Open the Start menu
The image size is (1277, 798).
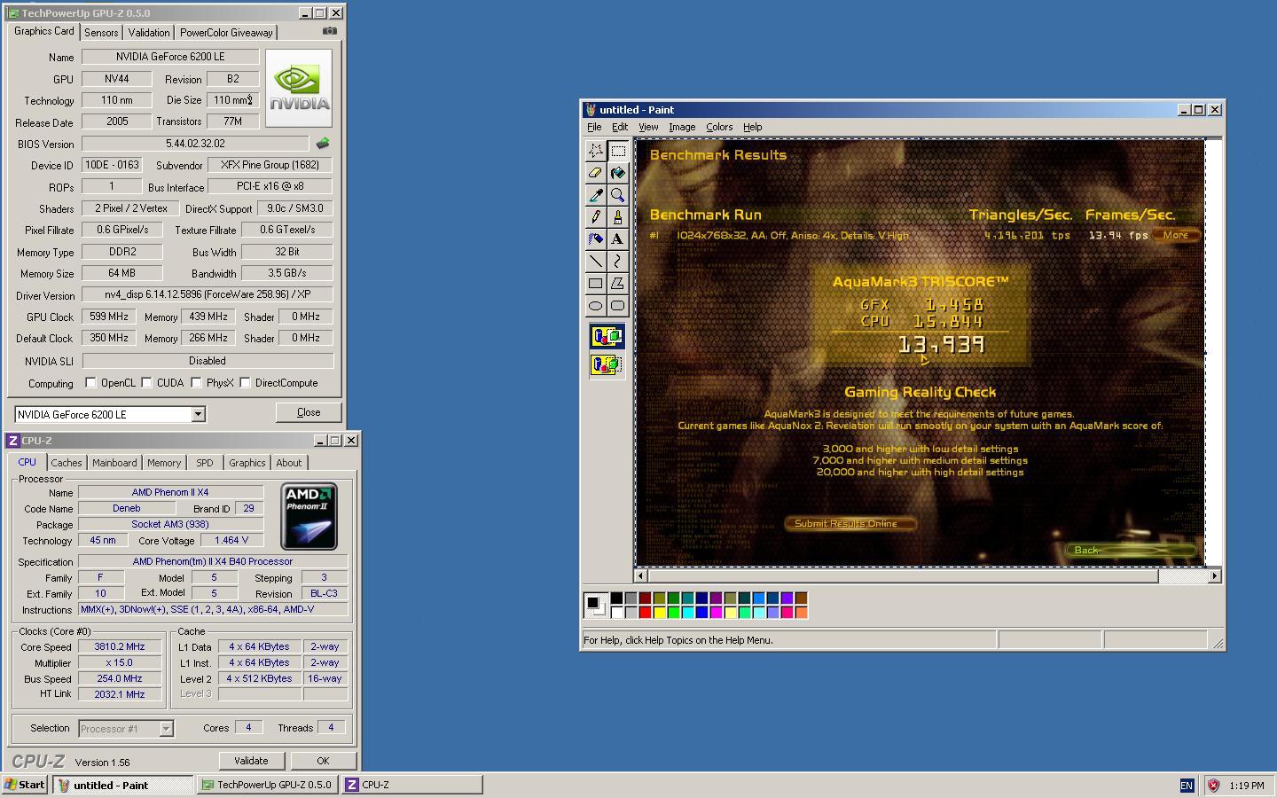25,785
